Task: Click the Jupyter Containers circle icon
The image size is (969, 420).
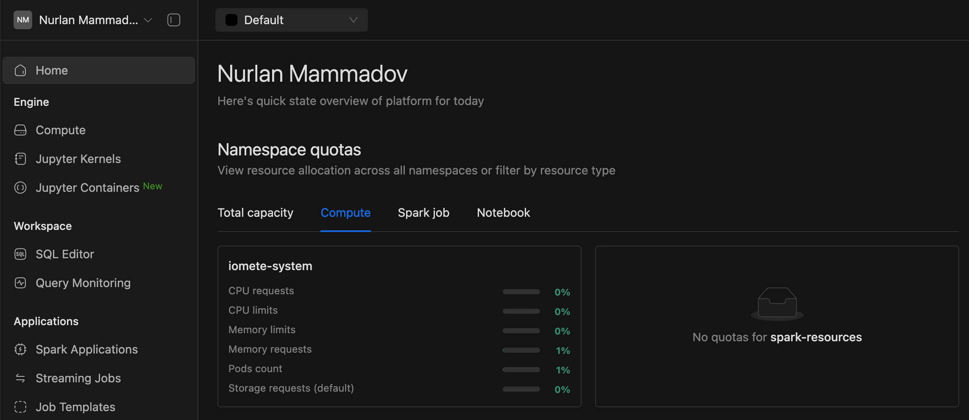Action: click(20, 188)
